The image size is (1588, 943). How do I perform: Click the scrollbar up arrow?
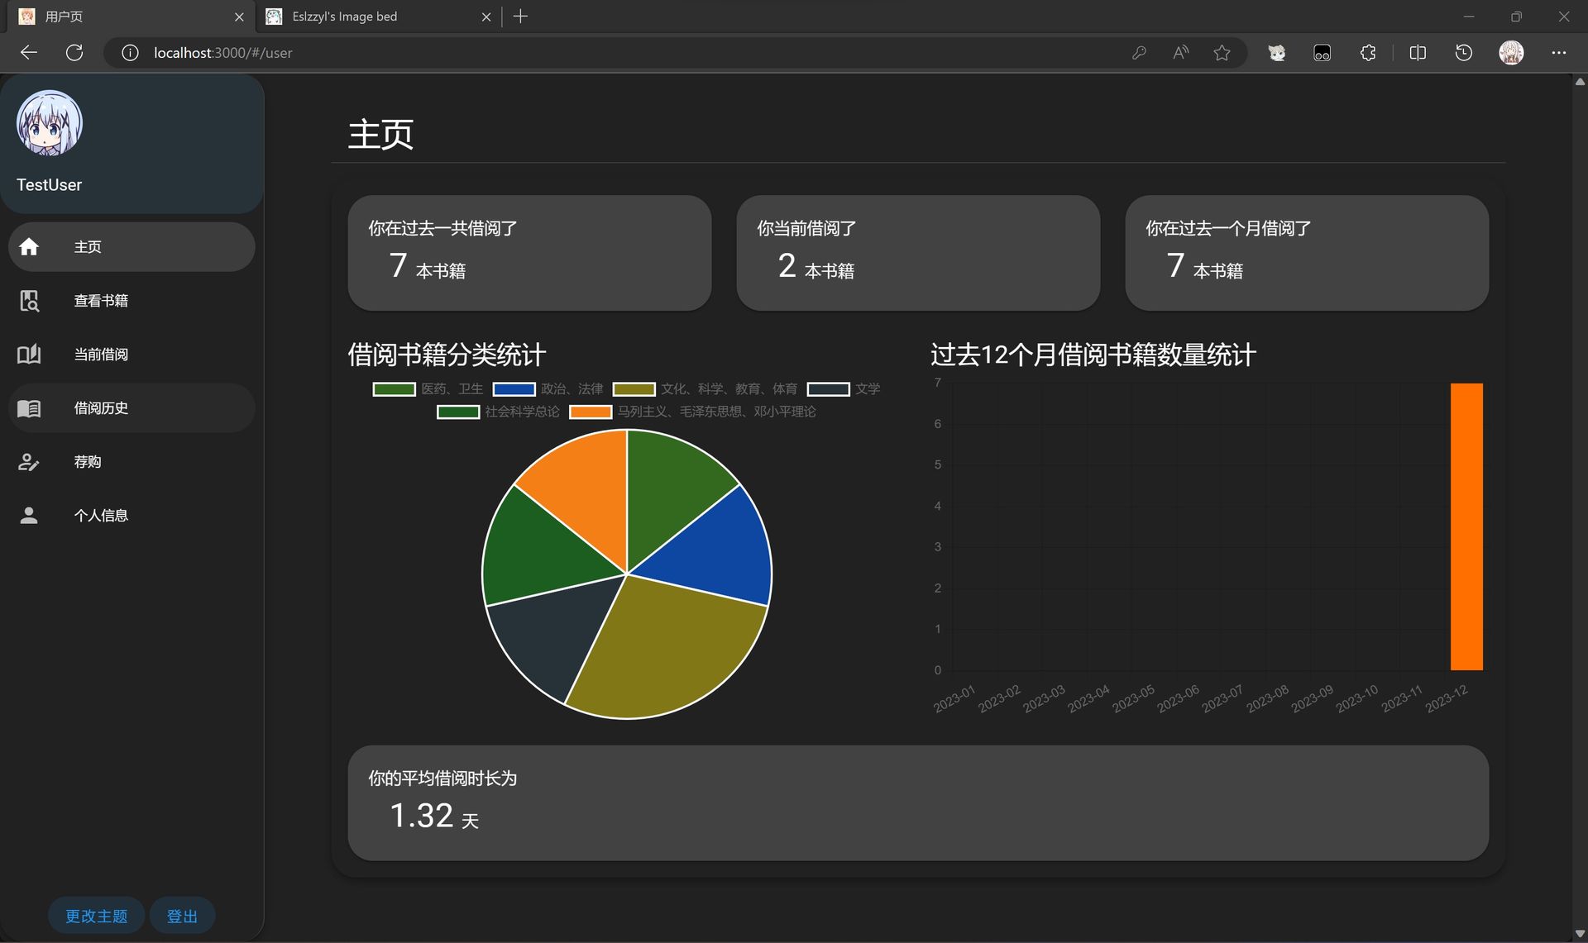click(x=1580, y=81)
